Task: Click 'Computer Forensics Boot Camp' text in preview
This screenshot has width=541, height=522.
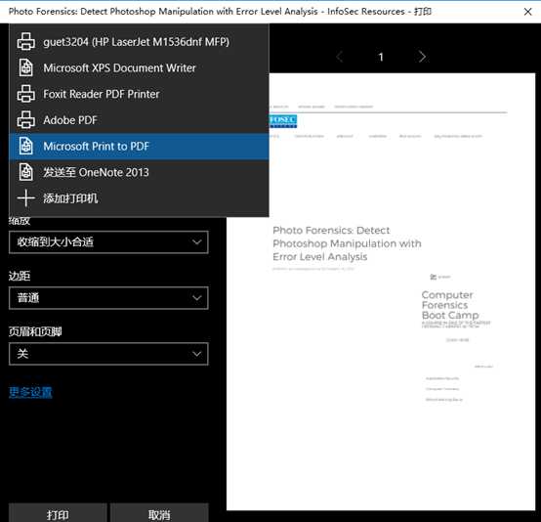Action: 450,305
